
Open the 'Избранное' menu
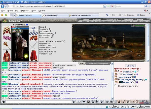(x=24, y=11)
